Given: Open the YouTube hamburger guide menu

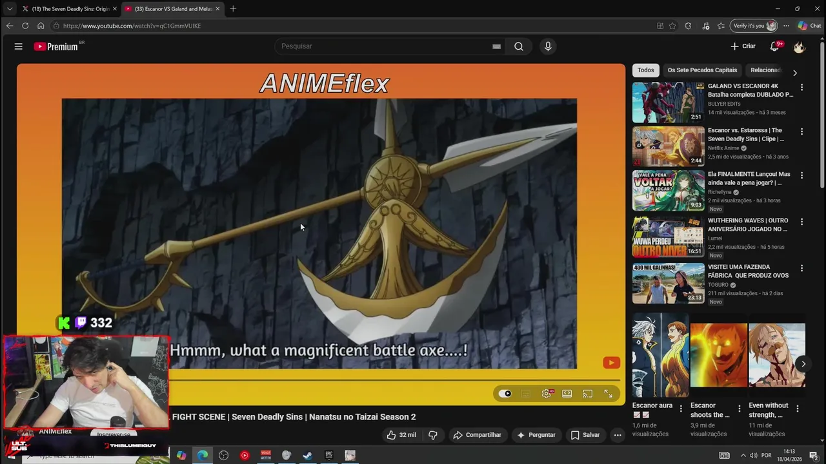Looking at the screenshot, I should tap(18, 46).
